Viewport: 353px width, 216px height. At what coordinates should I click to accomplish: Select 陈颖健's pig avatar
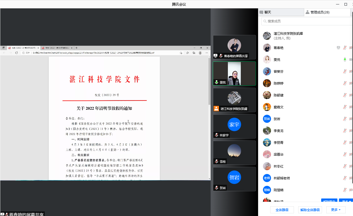(x=267, y=95)
